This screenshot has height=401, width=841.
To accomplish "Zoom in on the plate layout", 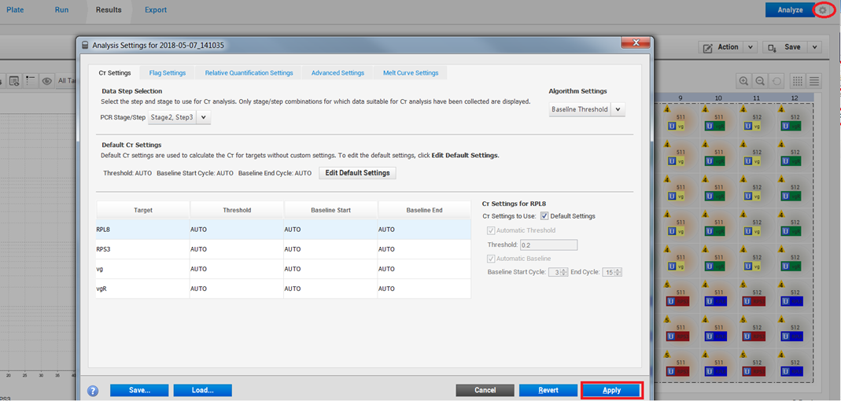I will tap(744, 81).
